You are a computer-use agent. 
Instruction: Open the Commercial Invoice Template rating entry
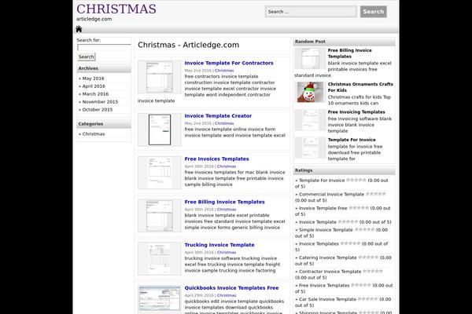(x=331, y=195)
